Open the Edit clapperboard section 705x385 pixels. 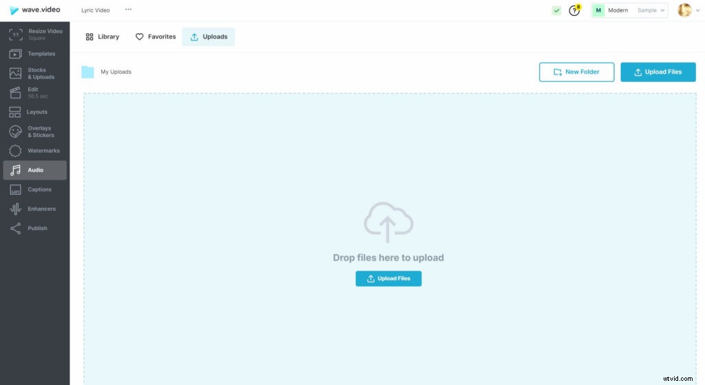pos(34,92)
